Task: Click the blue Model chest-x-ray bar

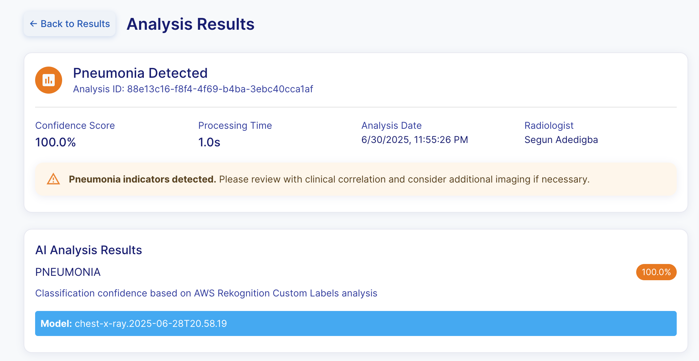Action: (356, 323)
